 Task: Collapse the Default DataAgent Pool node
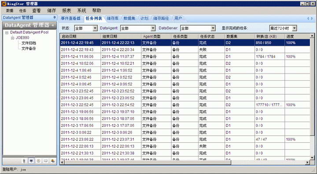7,33
